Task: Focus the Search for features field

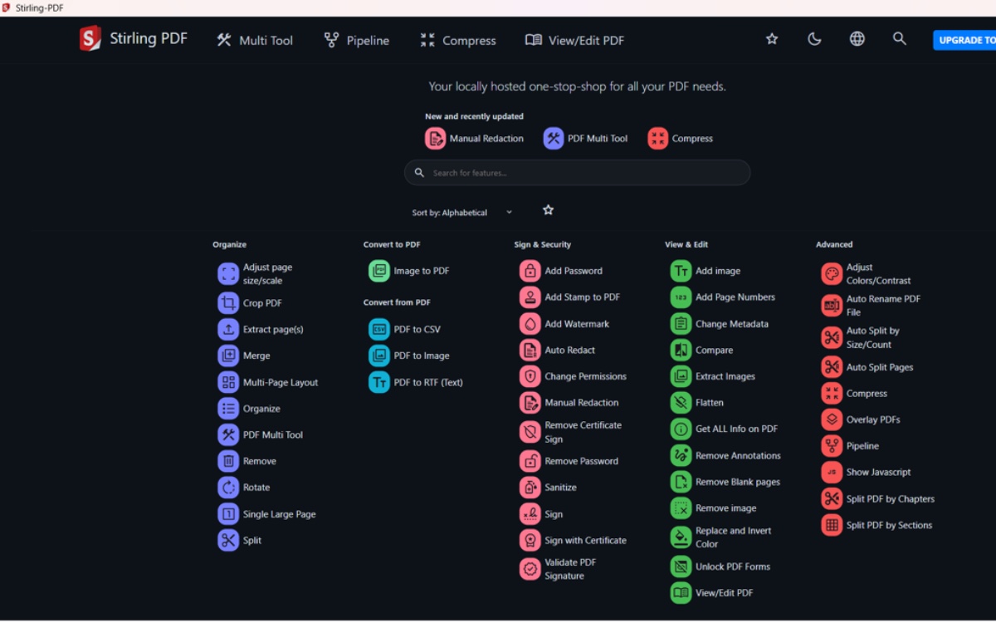Action: [x=577, y=173]
